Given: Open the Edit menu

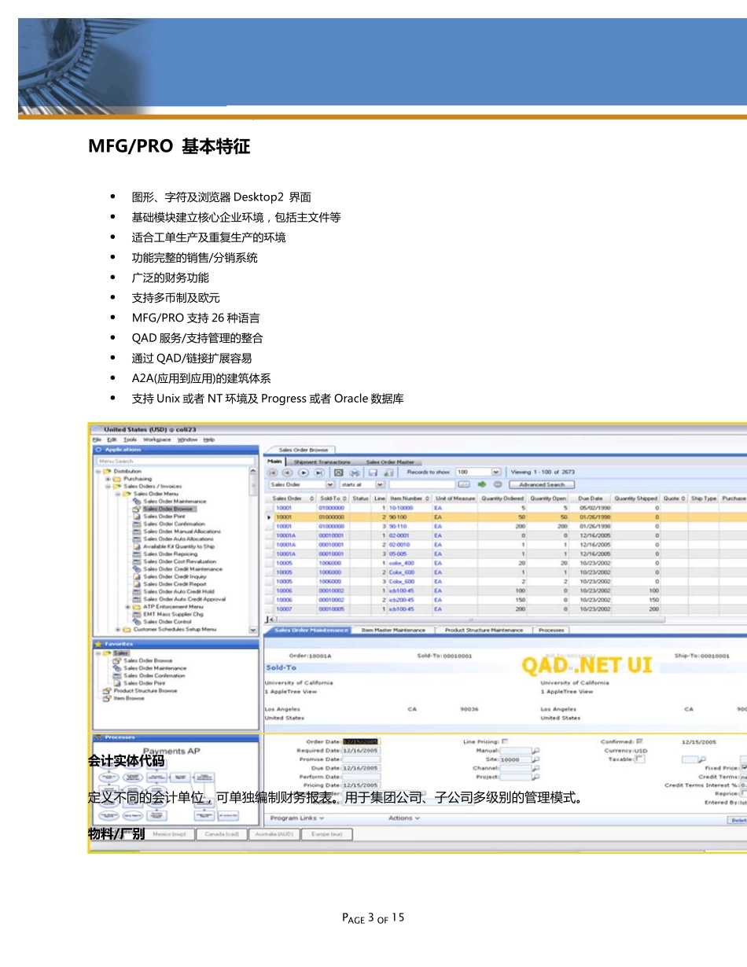Looking at the screenshot, I should click(x=112, y=439).
